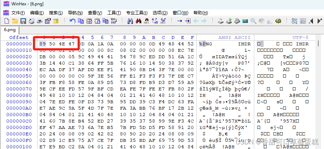Open the 文件(F) menu
Screen dimensions: 324x149
[18, 13]
